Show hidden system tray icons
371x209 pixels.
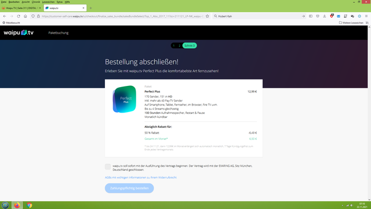343,205
